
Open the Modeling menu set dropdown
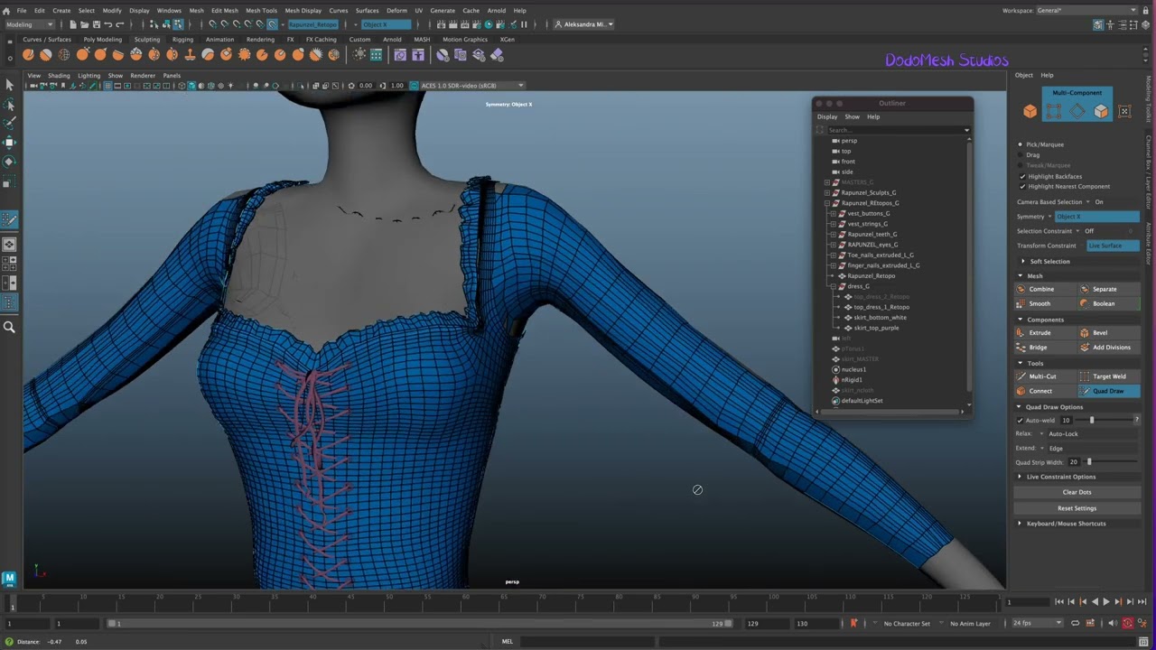pos(29,24)
